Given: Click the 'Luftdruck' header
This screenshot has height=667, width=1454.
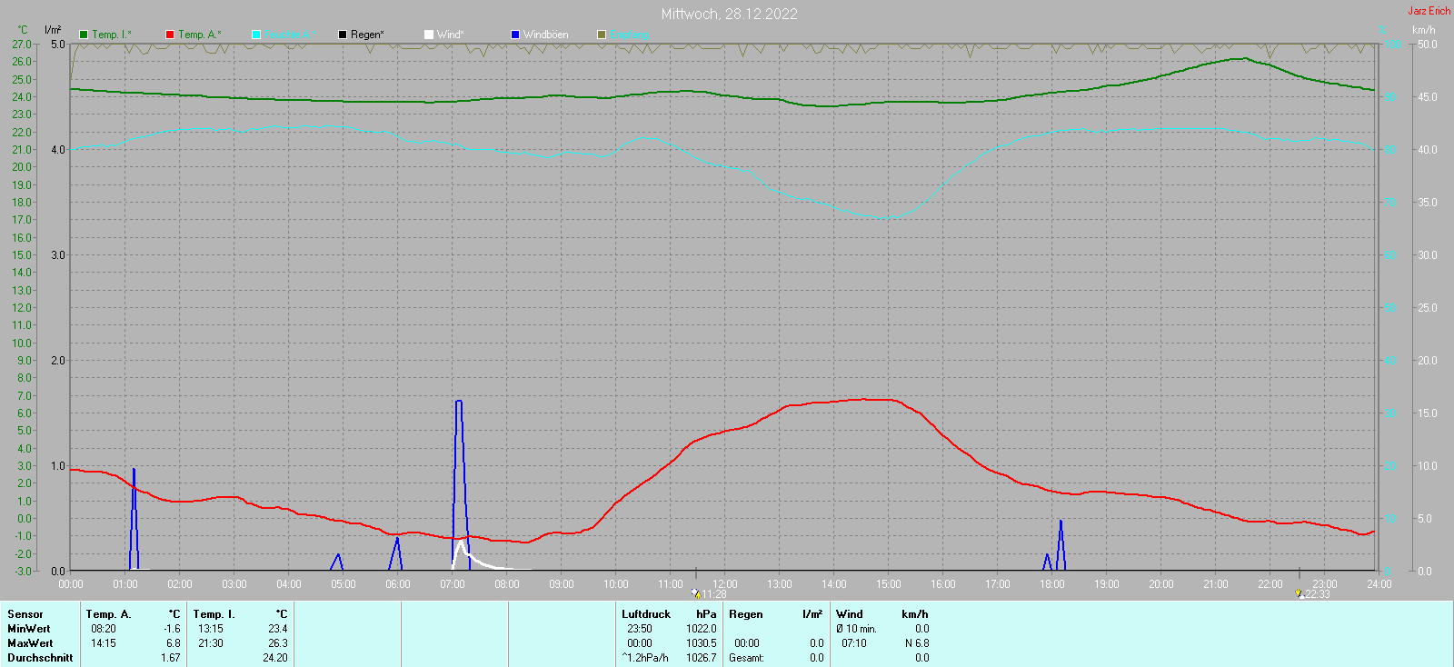Looking at the screenshot, I should [646, 614].
